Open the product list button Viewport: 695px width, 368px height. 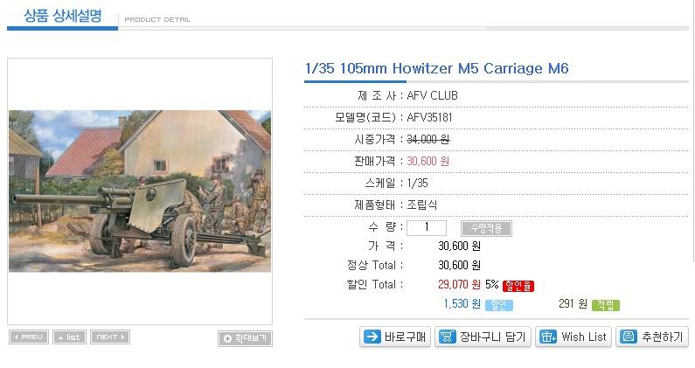70,337
